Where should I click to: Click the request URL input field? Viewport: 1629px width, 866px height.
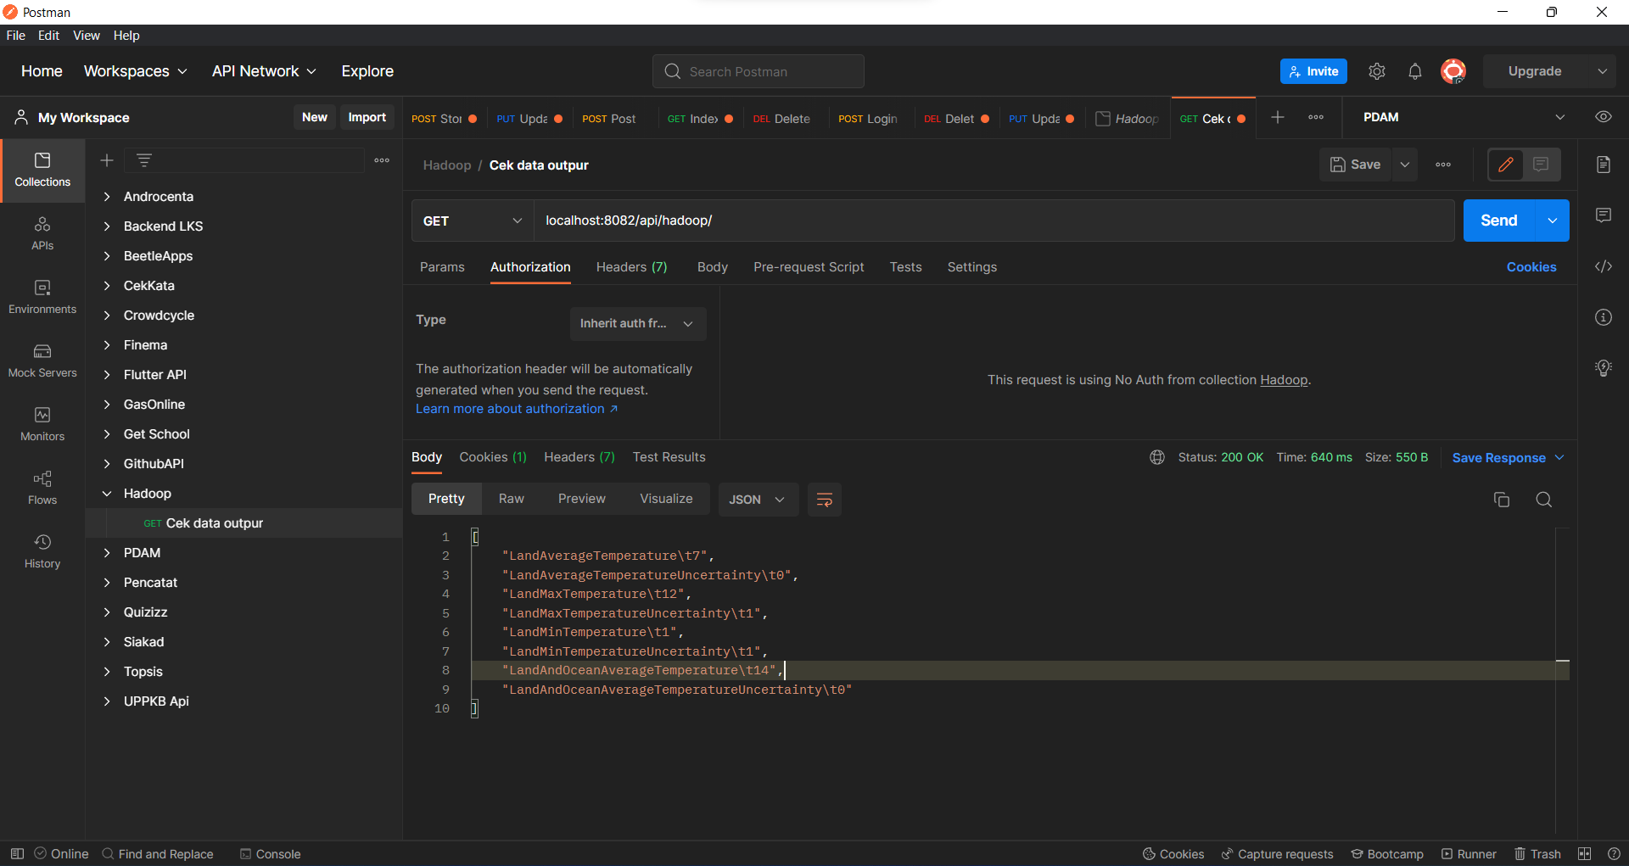tap(994, 221)
